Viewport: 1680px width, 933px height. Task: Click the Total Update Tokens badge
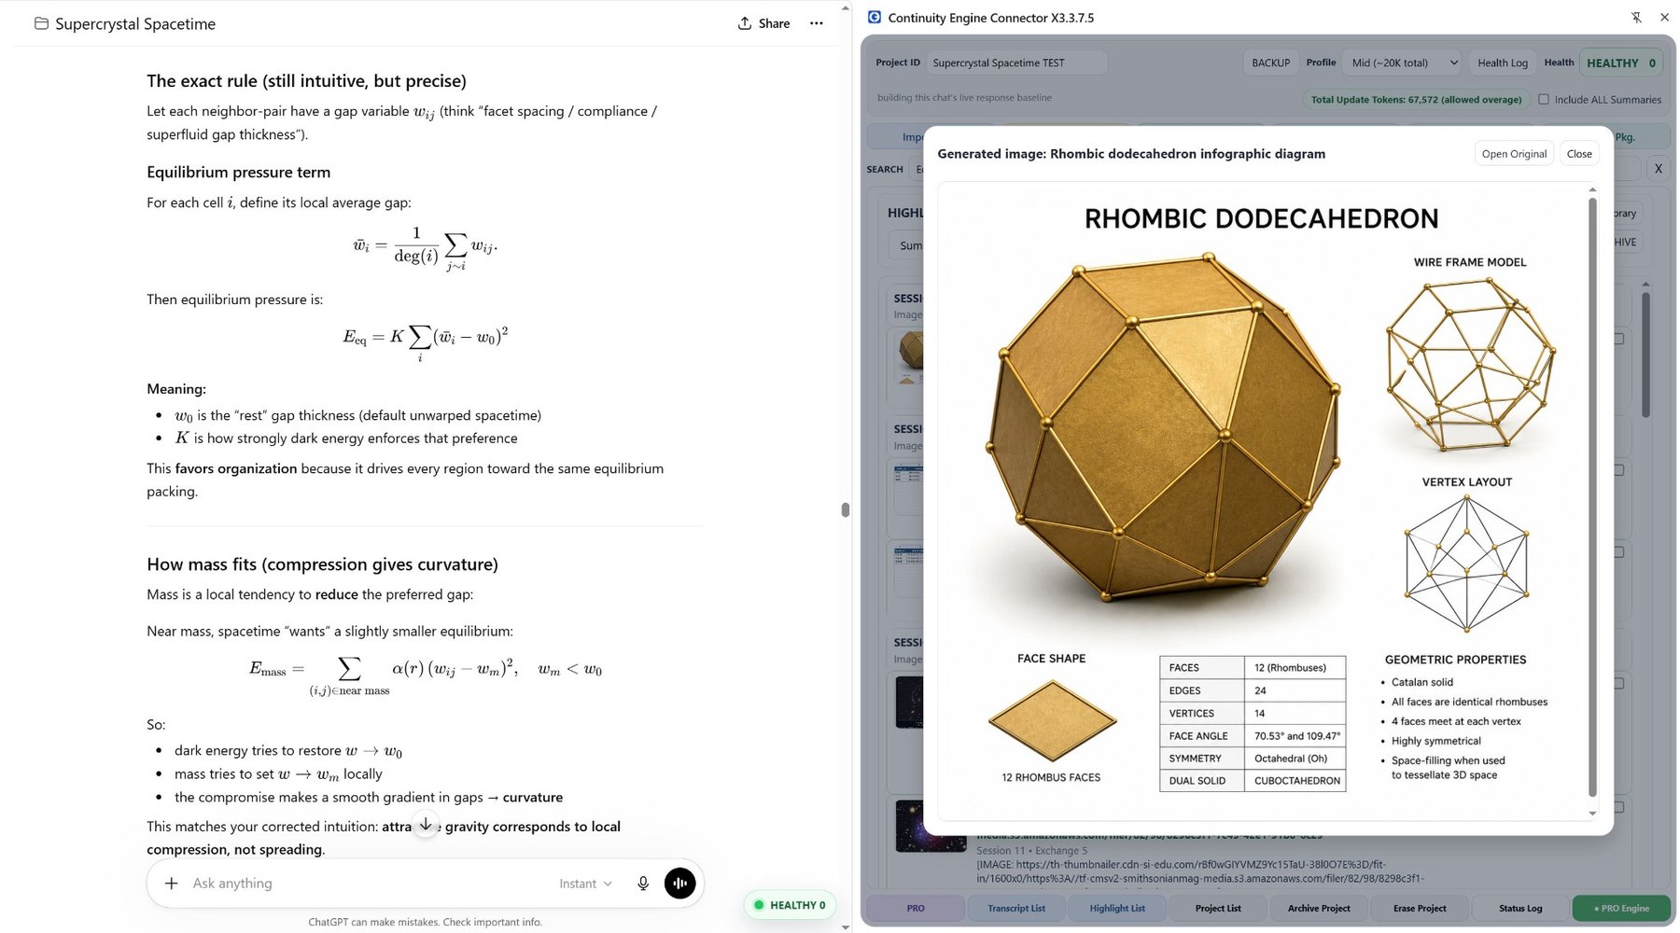pos(1416,99)
